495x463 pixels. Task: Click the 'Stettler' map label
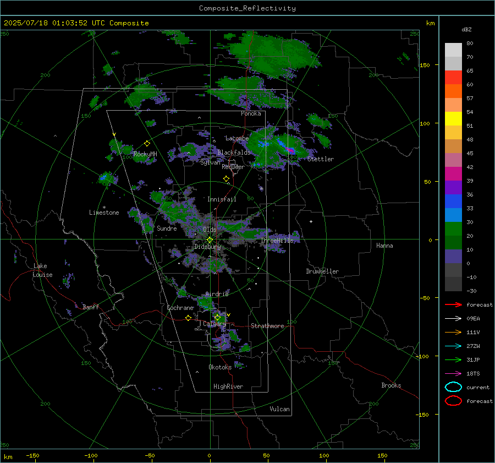(x=321, y=159)
